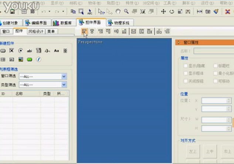Click the 上中 alignment button
Viewport: 234px width, 164px height.
210,151
